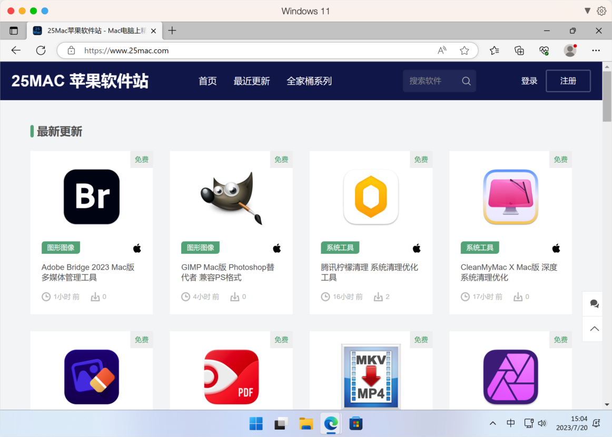Toggle the vertical tabs sidebar icon
612x437 pixels.
click(14, 31)
